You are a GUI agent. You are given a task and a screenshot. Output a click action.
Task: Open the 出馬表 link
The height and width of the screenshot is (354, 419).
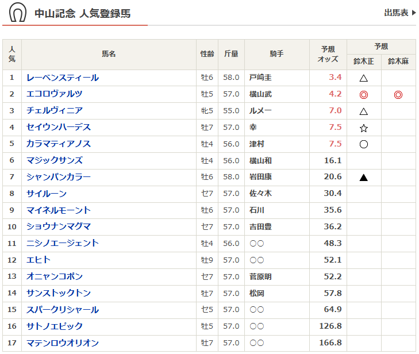click(399, 13)
